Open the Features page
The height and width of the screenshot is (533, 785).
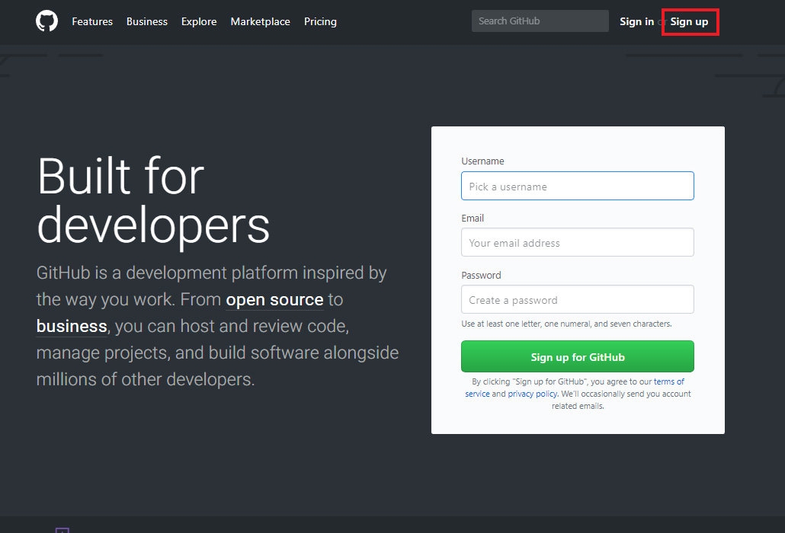(92, 22)
